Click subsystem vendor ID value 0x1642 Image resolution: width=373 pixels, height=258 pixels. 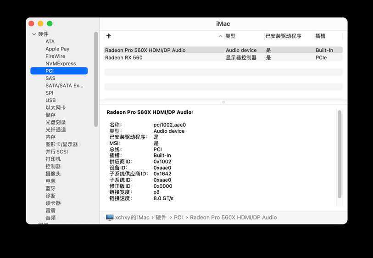pyautogui.click(x=162, y=174)
